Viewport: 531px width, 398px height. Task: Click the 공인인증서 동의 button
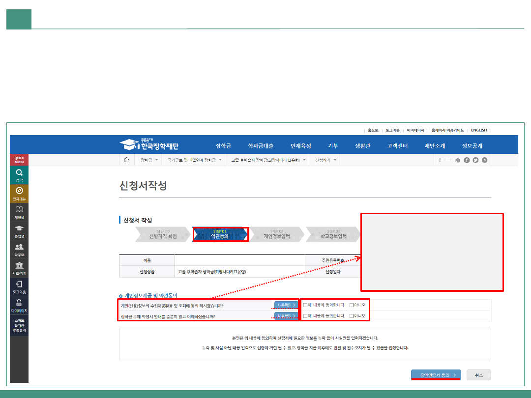tap(436, 375)
